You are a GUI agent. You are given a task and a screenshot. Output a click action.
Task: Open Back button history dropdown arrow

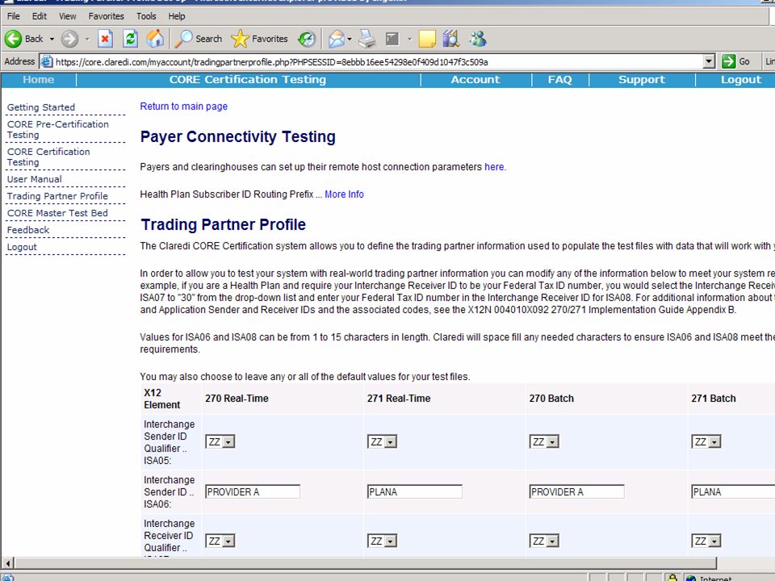pos(52,39)
